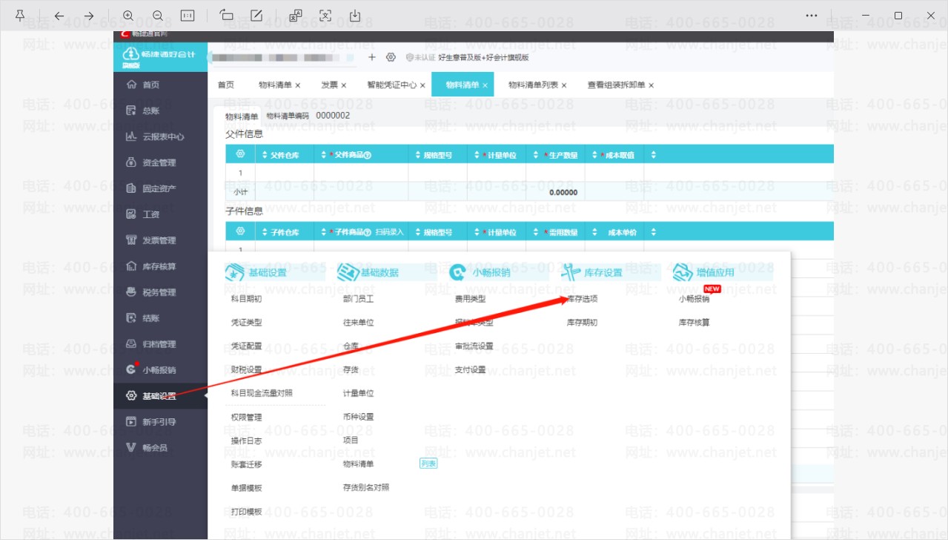Click the rotate image icon
The height and width of the screenshot is (540, 948).
[227, 16]
